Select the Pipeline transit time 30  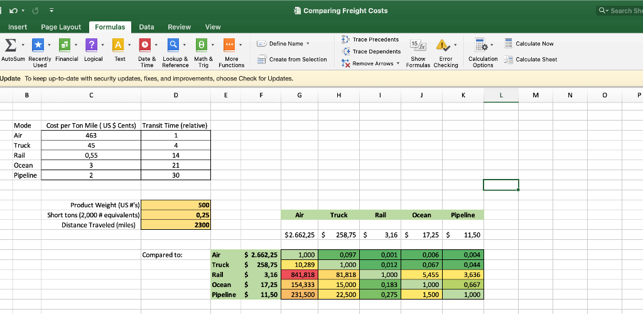[176, 175]
